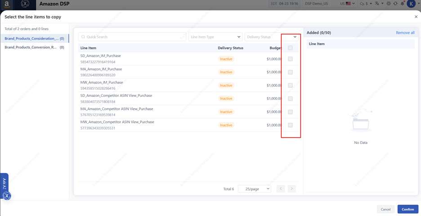
Task: Click the Line Item header in Added panel
Action: point(317,44)
